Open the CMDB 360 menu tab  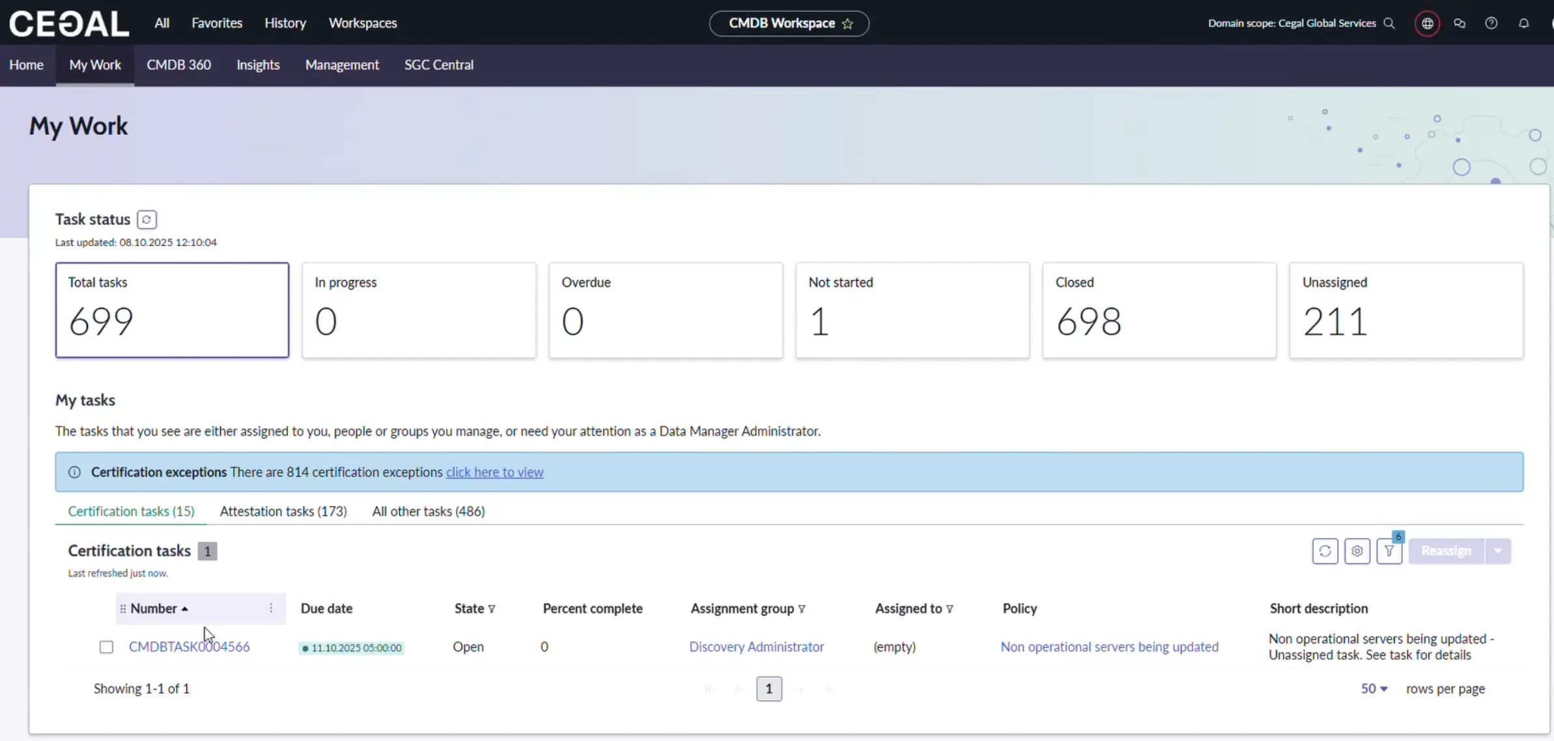point(178,64)
